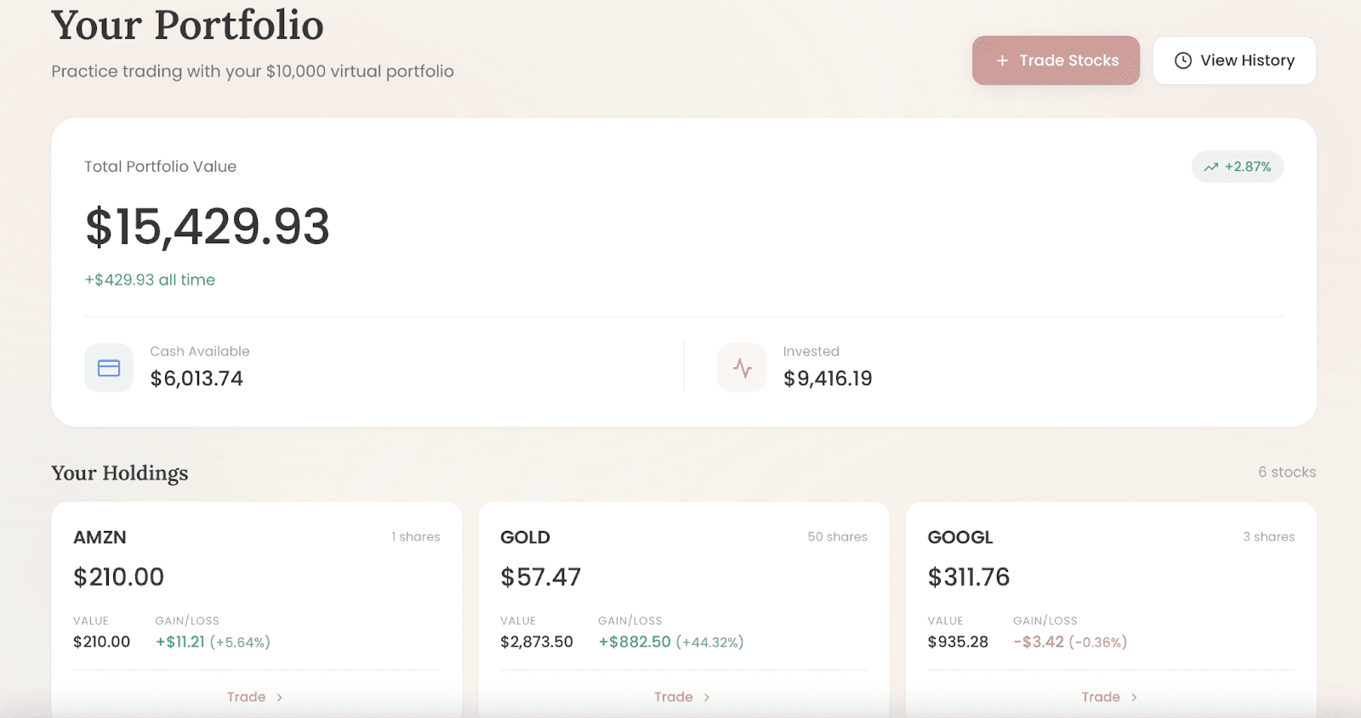
Task: Trade the AMZN holding
Action: pyautogui.click(x=247, y=697)
